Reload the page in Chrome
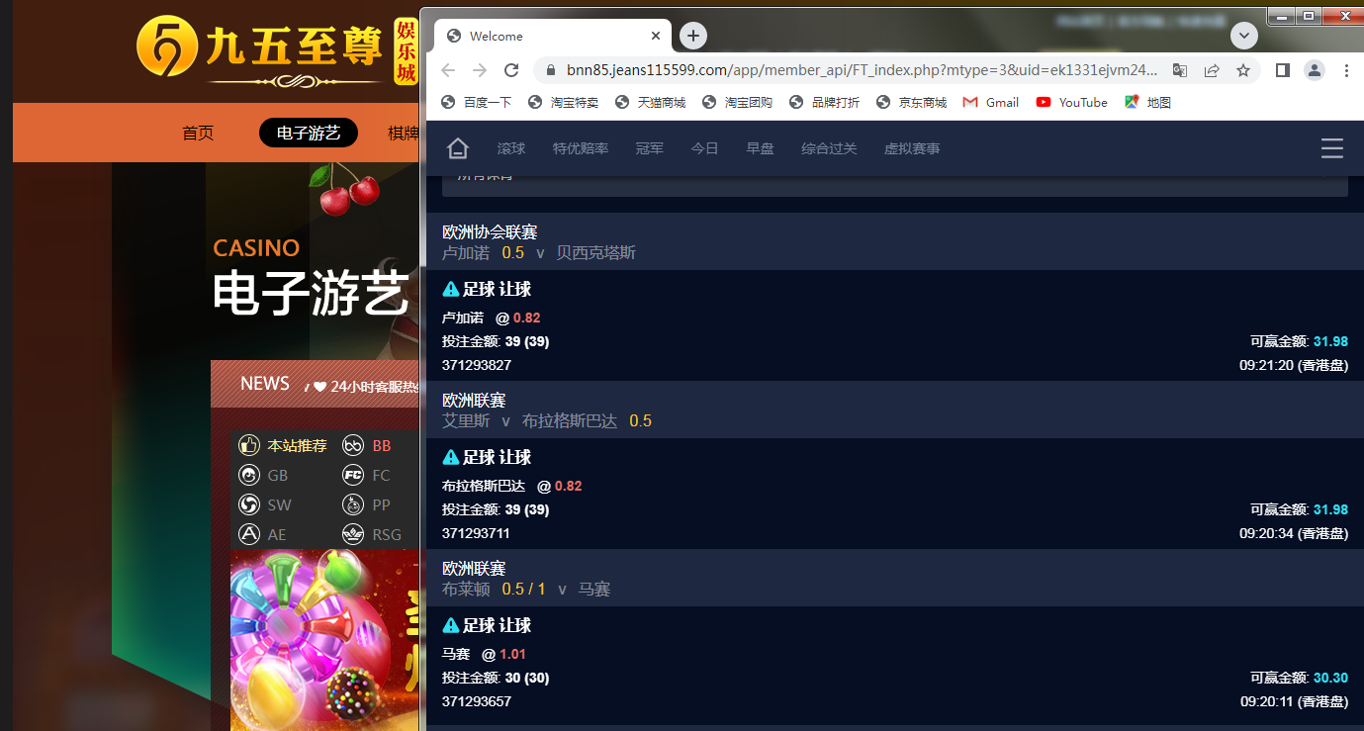The image size is (1364, 731). point(511,70)
